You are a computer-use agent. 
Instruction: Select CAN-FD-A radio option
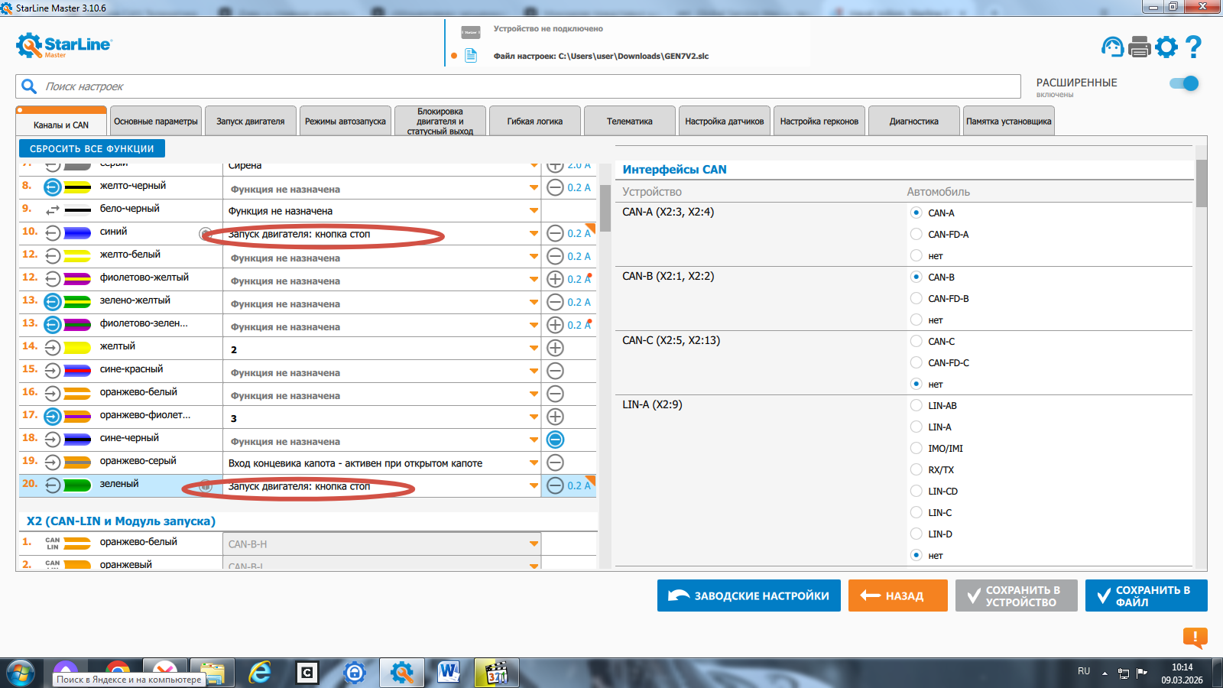916,234
